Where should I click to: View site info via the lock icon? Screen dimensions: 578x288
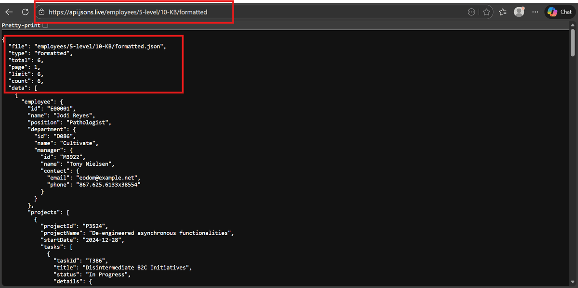pyautogui.click(x=41, y=12)
